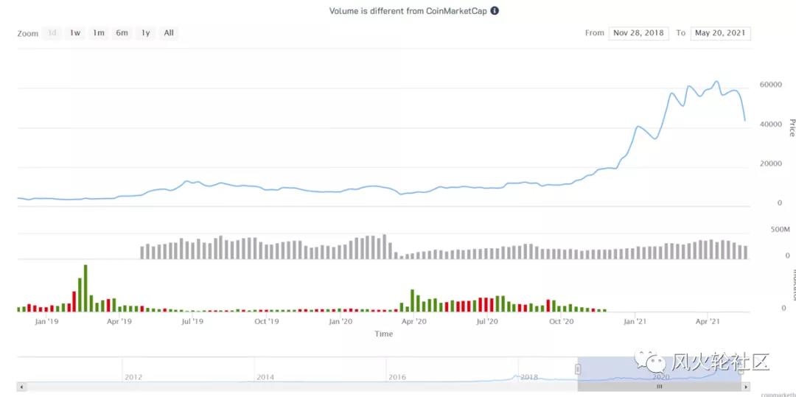
Task: Click the navigator scrollbar thumb
Action: 659,387
